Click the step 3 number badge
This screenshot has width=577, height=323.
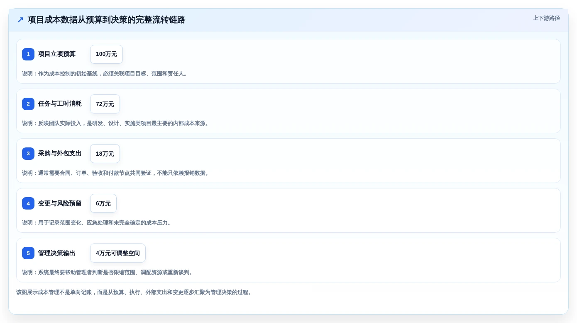[x=28, y=154]
